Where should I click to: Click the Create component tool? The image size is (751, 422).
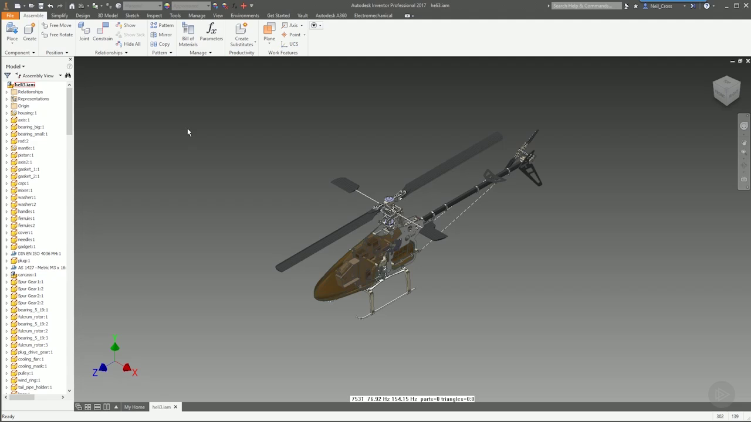(29, 33)
